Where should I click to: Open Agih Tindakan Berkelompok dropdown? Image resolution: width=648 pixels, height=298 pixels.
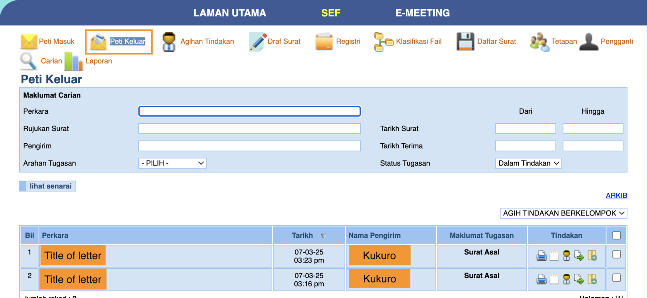click(563, 213)
